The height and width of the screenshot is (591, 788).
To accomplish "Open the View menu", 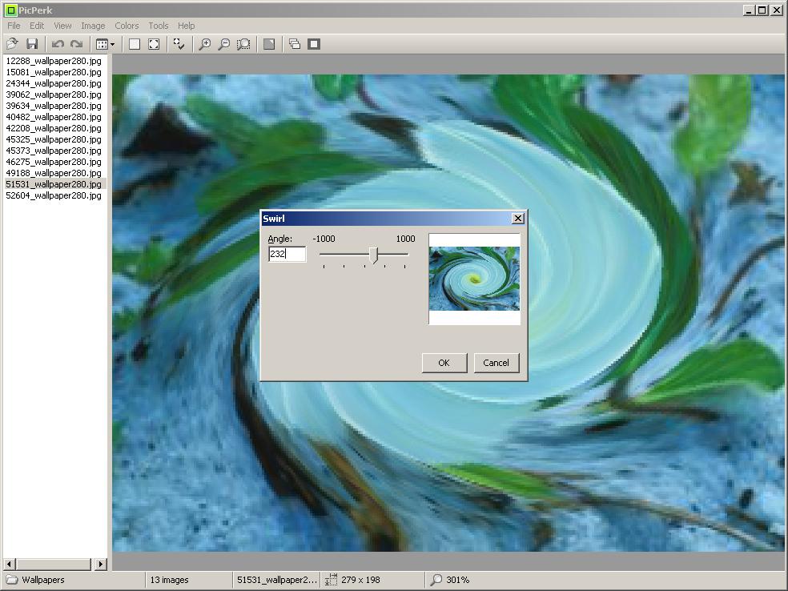I will click(x=62, y=26).
